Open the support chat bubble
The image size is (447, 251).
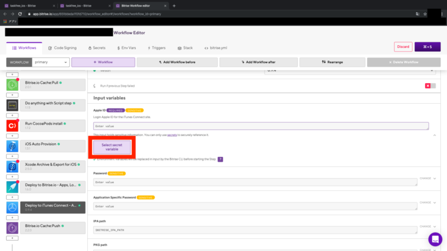pyautogui.click(x=435, y=239)
